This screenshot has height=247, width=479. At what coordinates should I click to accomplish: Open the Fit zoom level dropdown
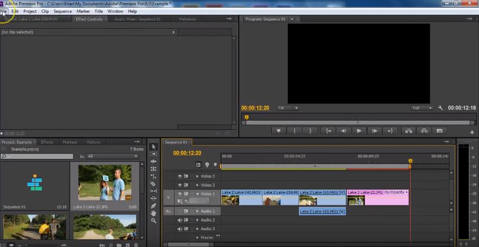288,108
